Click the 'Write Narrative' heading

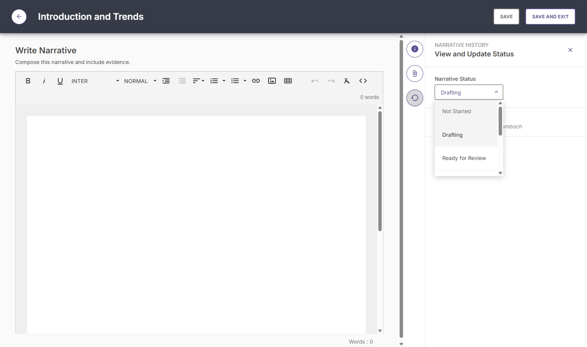[46, 50]
